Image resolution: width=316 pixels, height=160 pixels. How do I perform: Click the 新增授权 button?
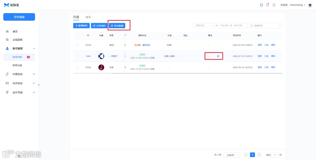point(81,26)
